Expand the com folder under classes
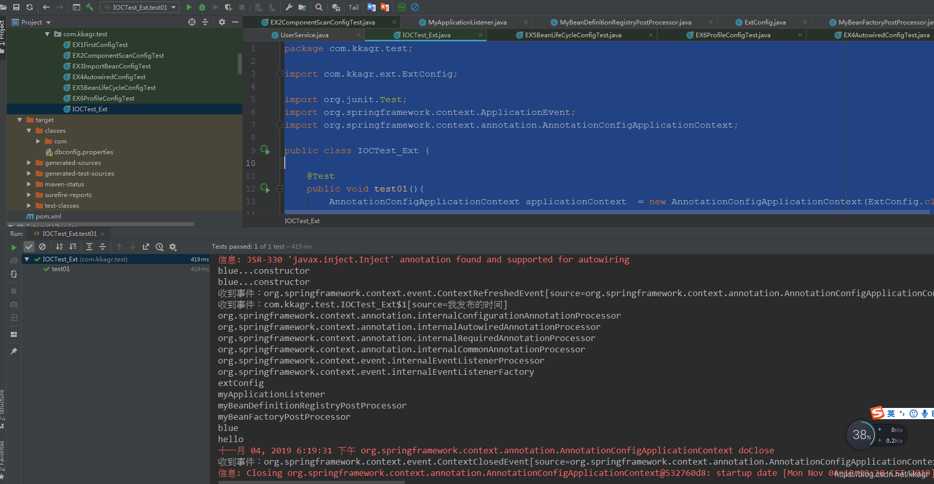The image size is (934, 484). click(x=38, y=141)
